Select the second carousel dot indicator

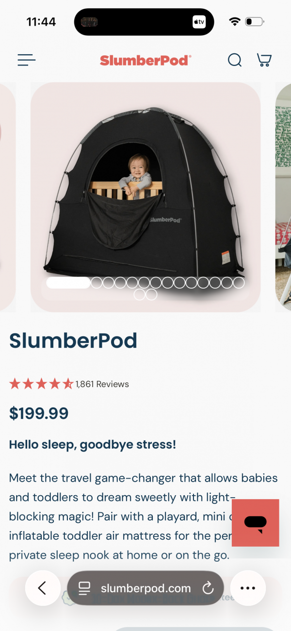click(97, 283)
